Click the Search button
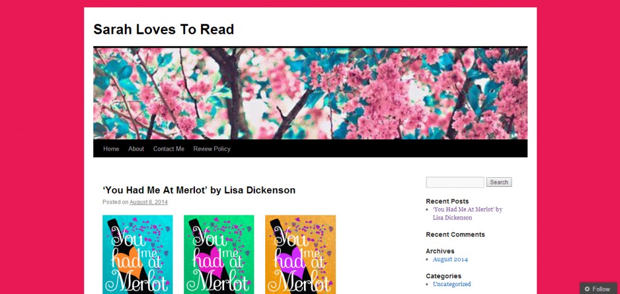This screenshot has width=620, height=294. 499,182
